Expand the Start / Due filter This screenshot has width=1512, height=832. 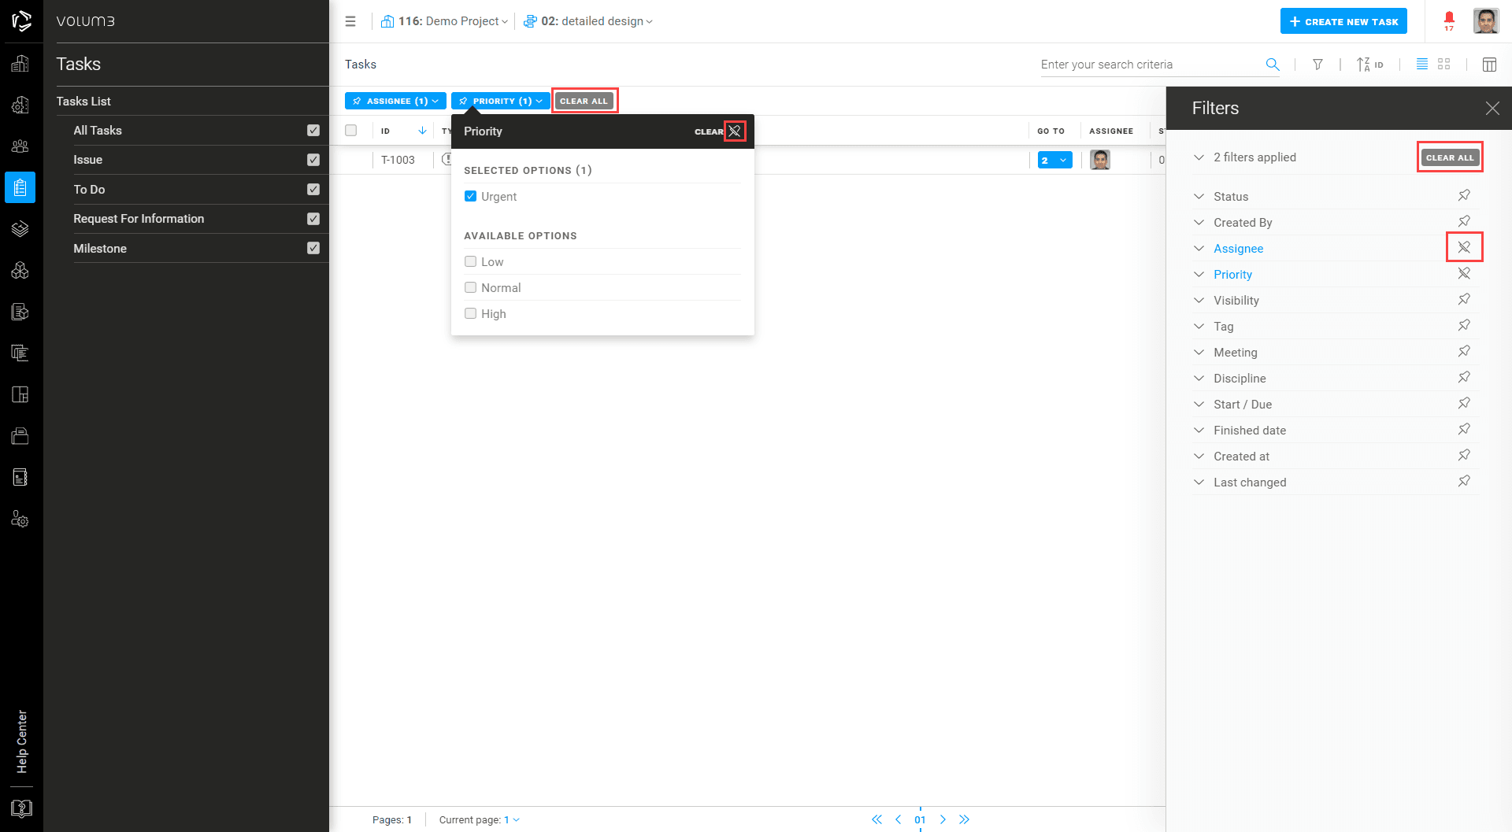pyautogui.click(x=1199, y=404)
